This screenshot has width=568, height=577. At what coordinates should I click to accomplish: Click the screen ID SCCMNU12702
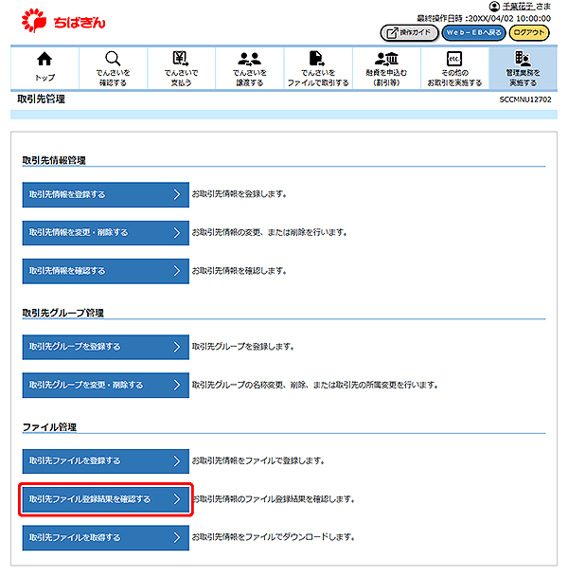[525, 99]
